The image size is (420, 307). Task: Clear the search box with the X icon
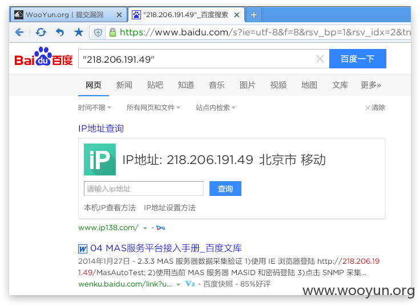click(x=320, y=59)
